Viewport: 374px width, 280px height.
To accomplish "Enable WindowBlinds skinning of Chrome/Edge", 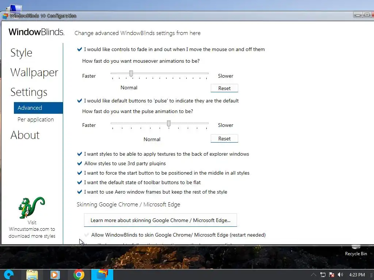I will pyautogui.click(x=87, y=235).
